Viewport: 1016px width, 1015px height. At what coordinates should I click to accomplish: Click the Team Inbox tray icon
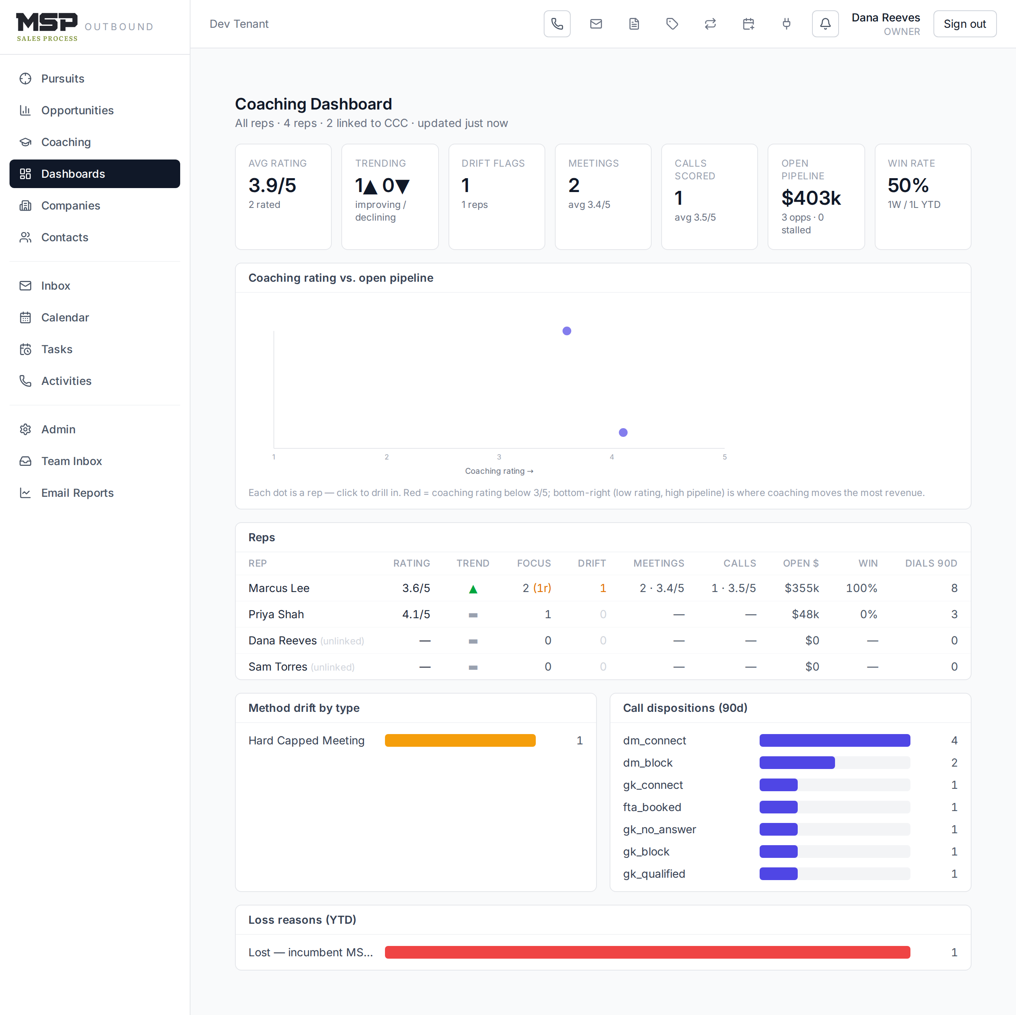coord(25,461)
